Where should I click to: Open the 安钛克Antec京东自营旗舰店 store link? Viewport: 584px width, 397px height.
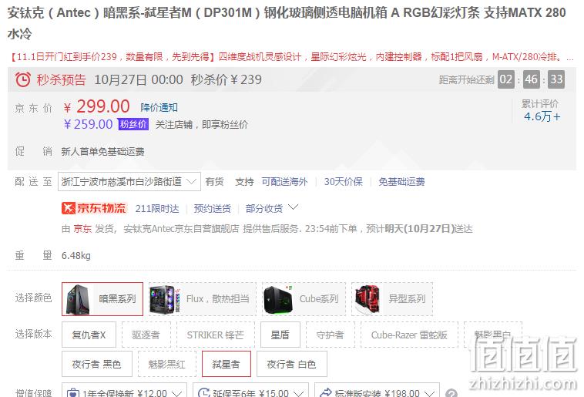coord(181,228)
